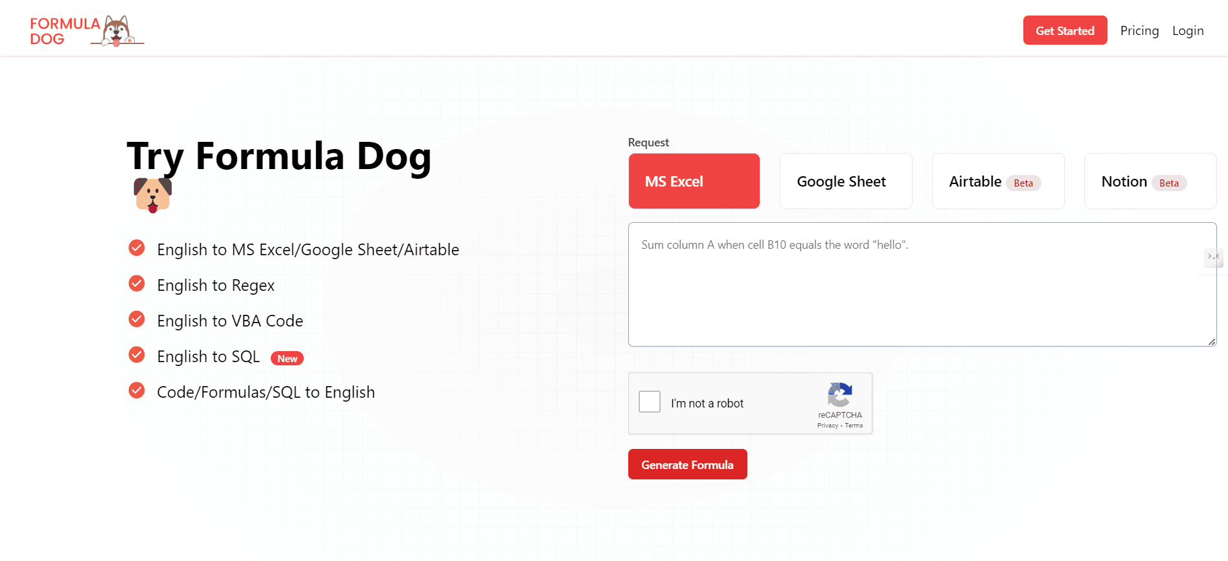Choose the Airtable Beta option

[998, 181]
